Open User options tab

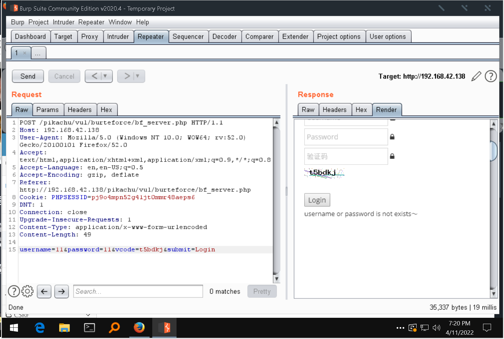pos(388,36)
